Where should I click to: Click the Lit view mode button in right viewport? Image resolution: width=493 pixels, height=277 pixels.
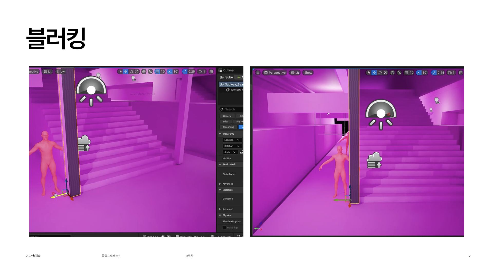pyautogui.click(x=295, y=73)
